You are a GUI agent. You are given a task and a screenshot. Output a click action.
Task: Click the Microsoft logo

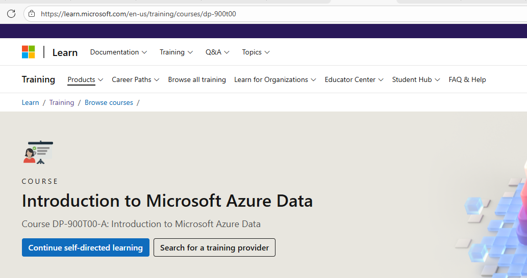29,52
